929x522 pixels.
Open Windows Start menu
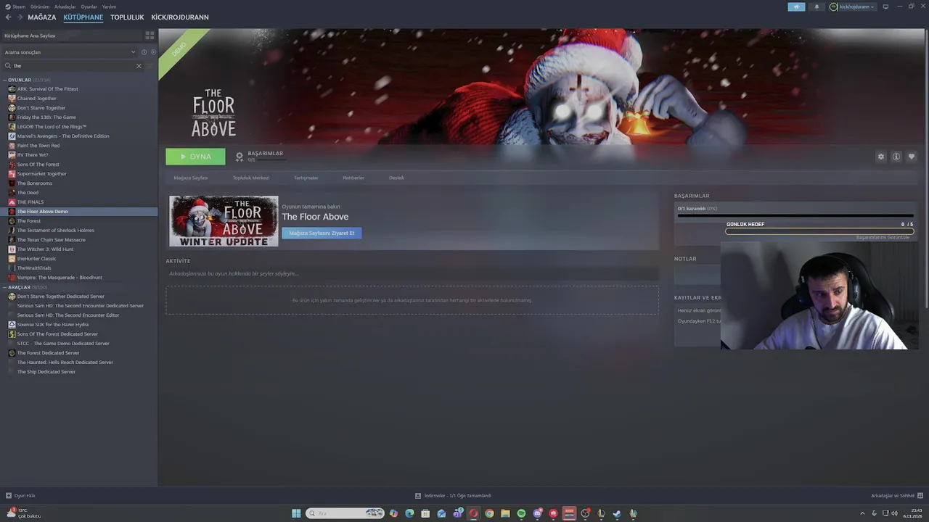(x=296, y=513)
